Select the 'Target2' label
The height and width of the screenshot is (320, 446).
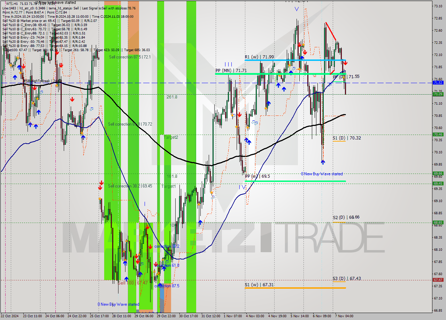(171, 137)
